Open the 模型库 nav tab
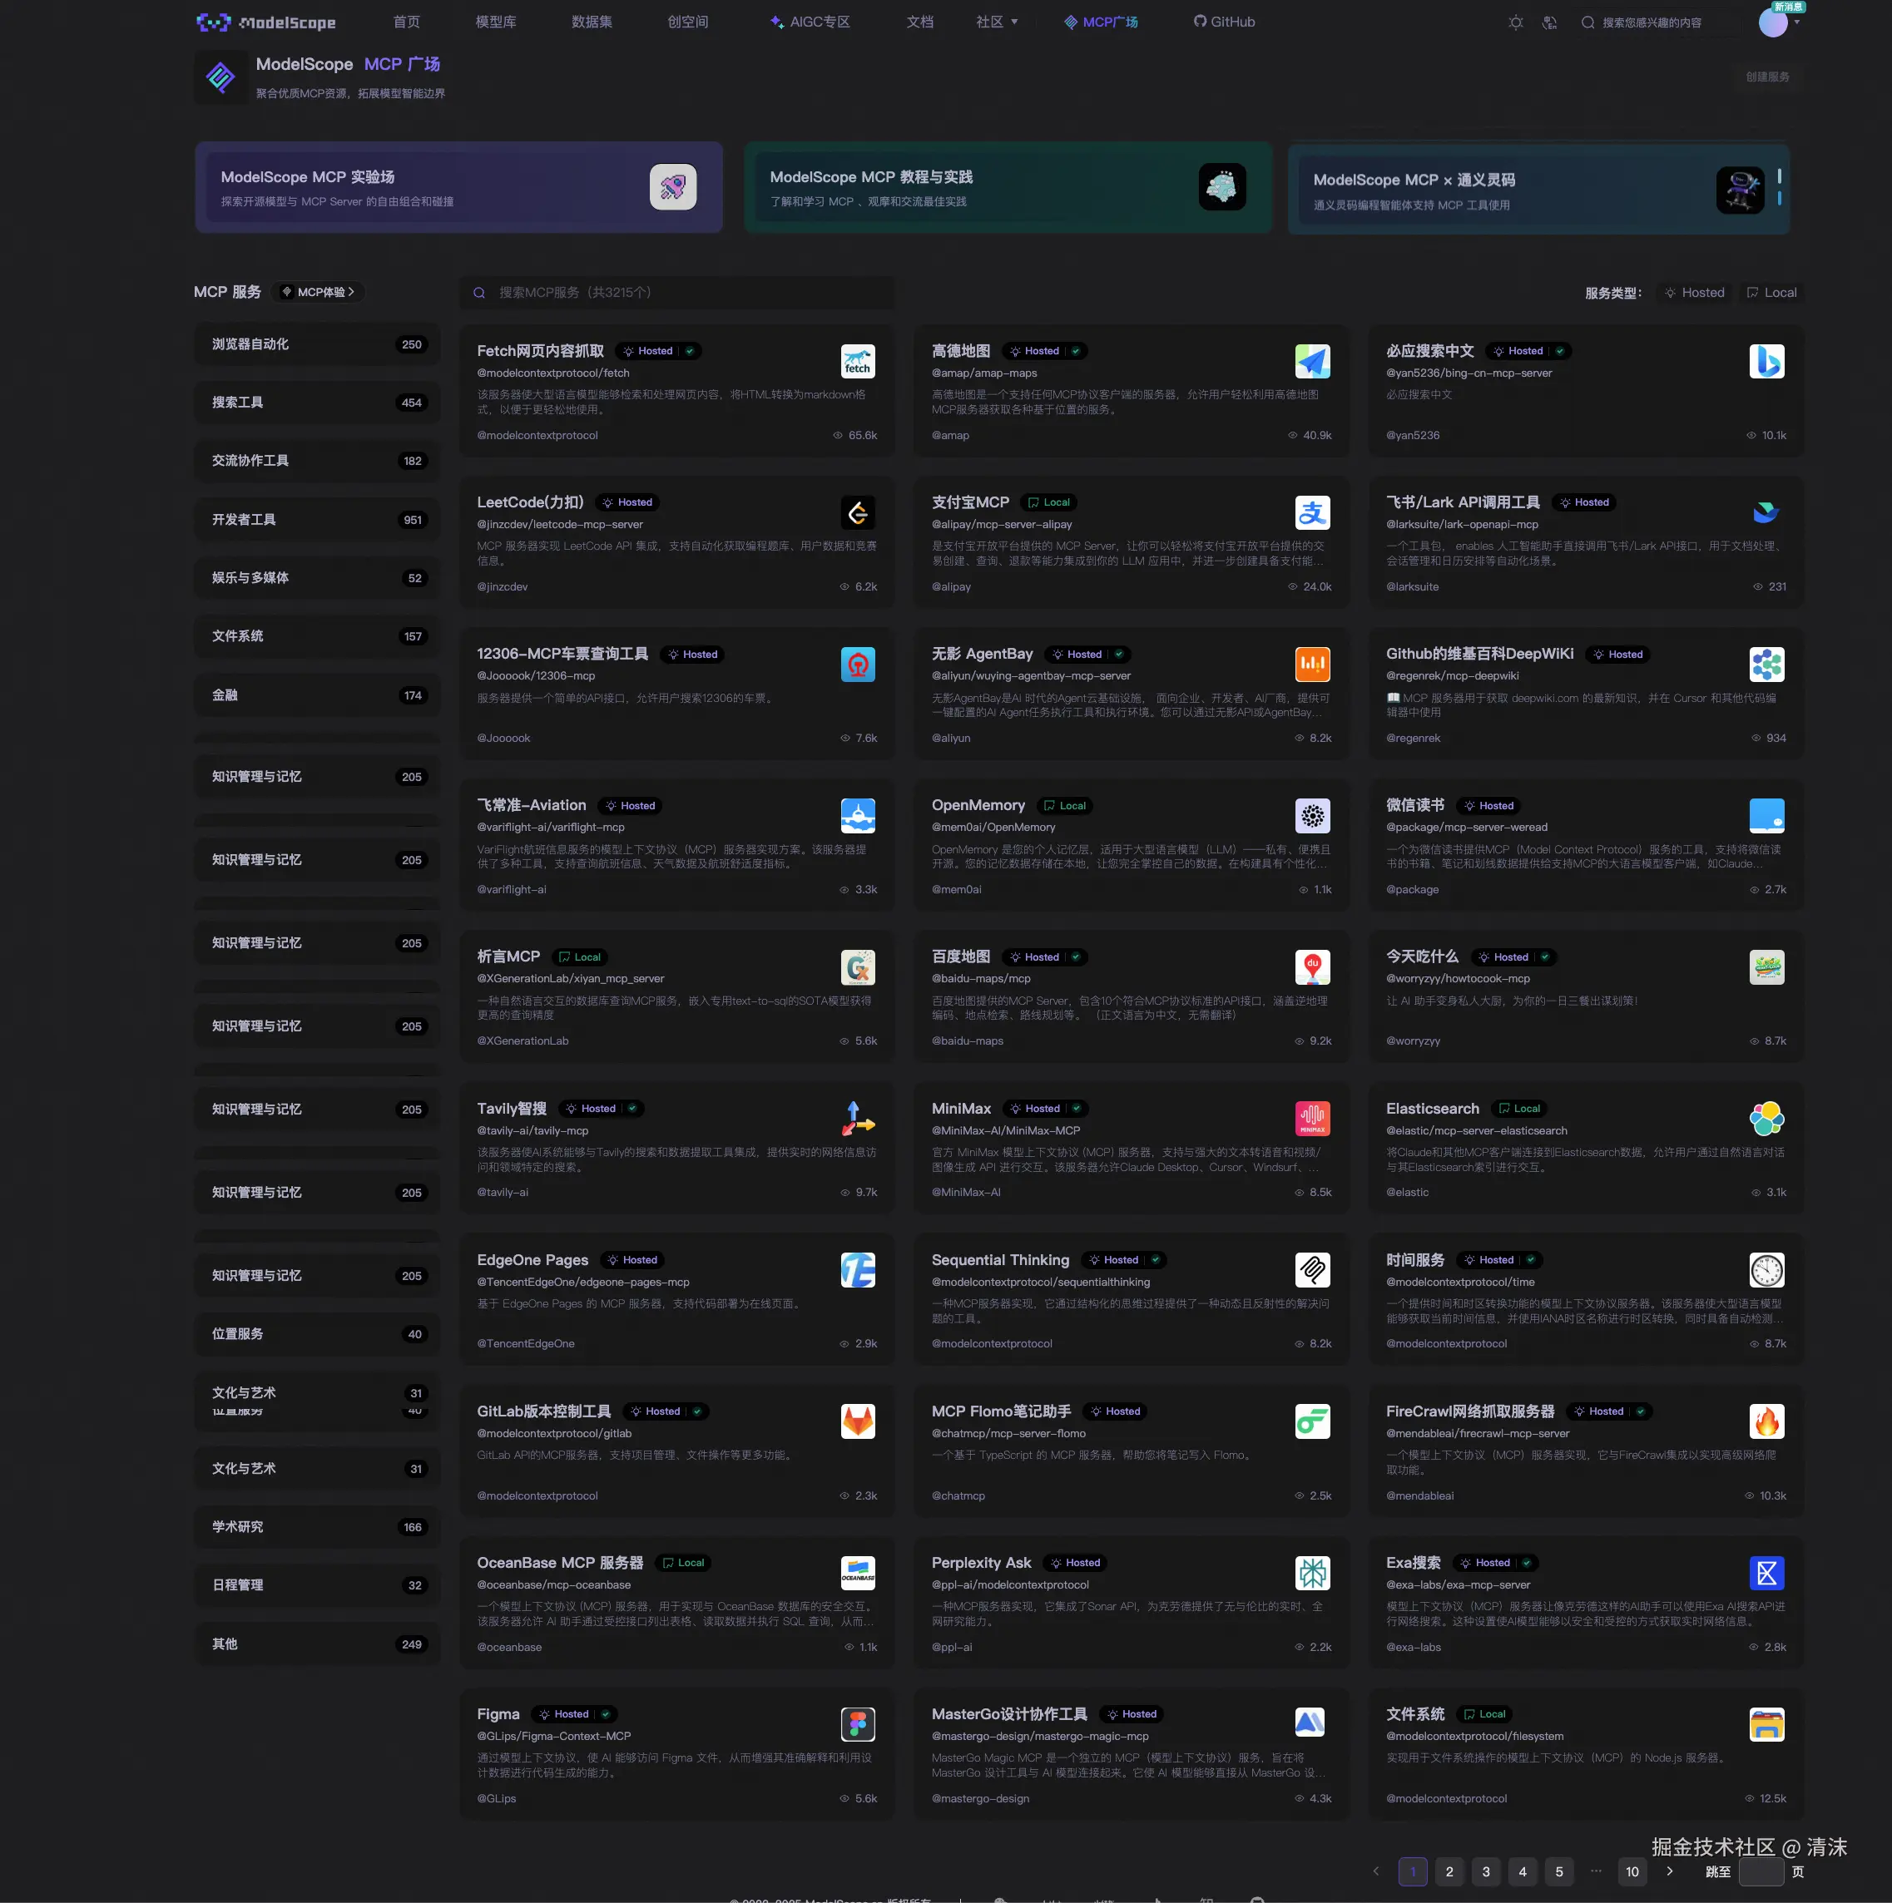The image size is (1892, 1903). coord(496,22)
